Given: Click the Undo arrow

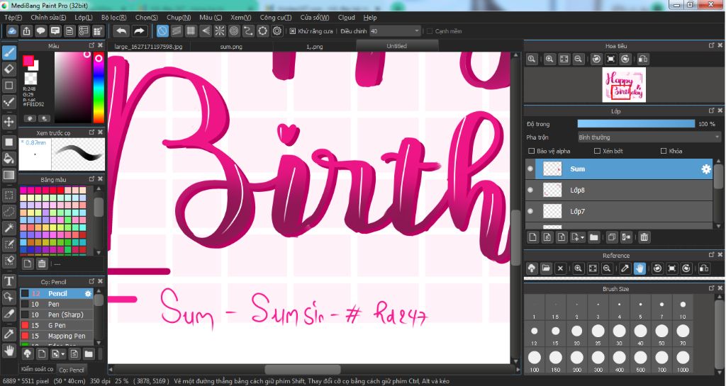Looking at the screenshot, I should click(121, 31).
